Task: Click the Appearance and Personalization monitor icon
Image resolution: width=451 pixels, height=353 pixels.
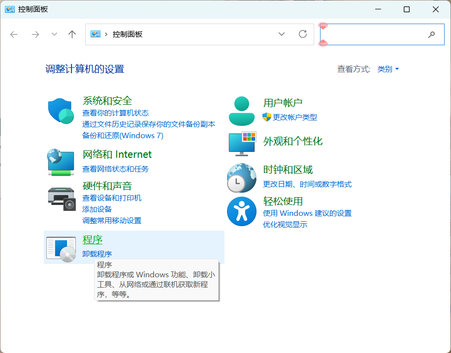Action: coord(242,144)
